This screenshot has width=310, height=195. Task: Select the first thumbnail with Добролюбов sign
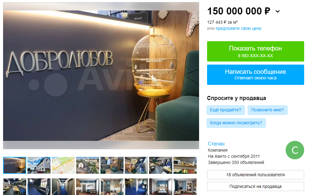pos(14,165)
